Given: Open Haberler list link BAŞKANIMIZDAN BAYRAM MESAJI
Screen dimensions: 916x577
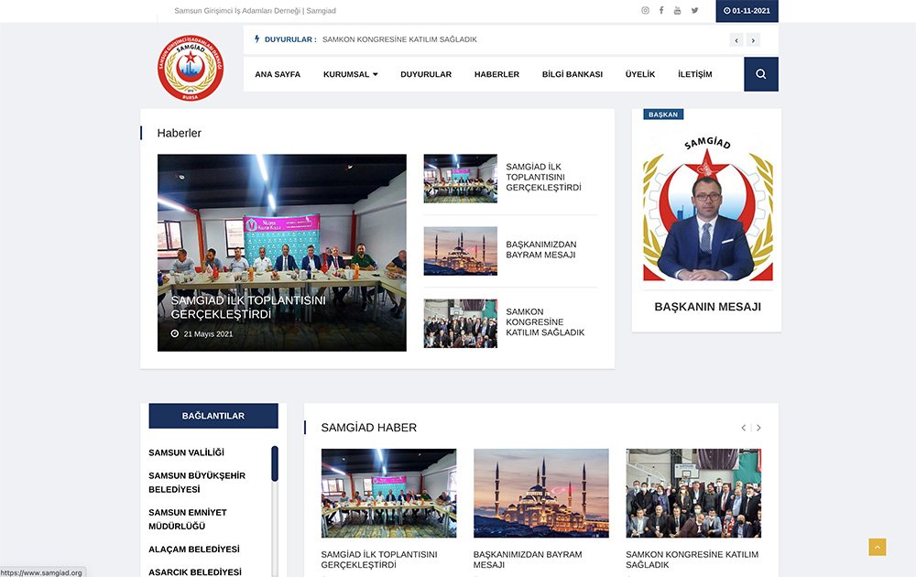Looking at the screenshot, I should coord(541,249).
